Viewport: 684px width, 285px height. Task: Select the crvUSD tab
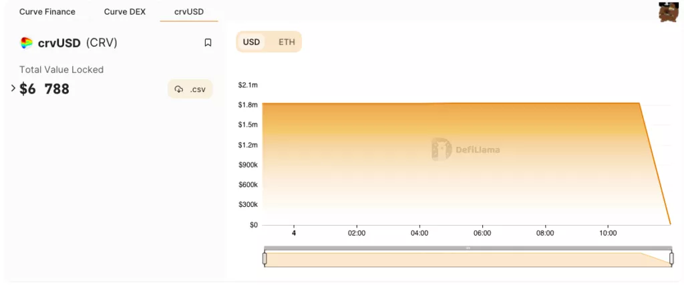(189, 11)
